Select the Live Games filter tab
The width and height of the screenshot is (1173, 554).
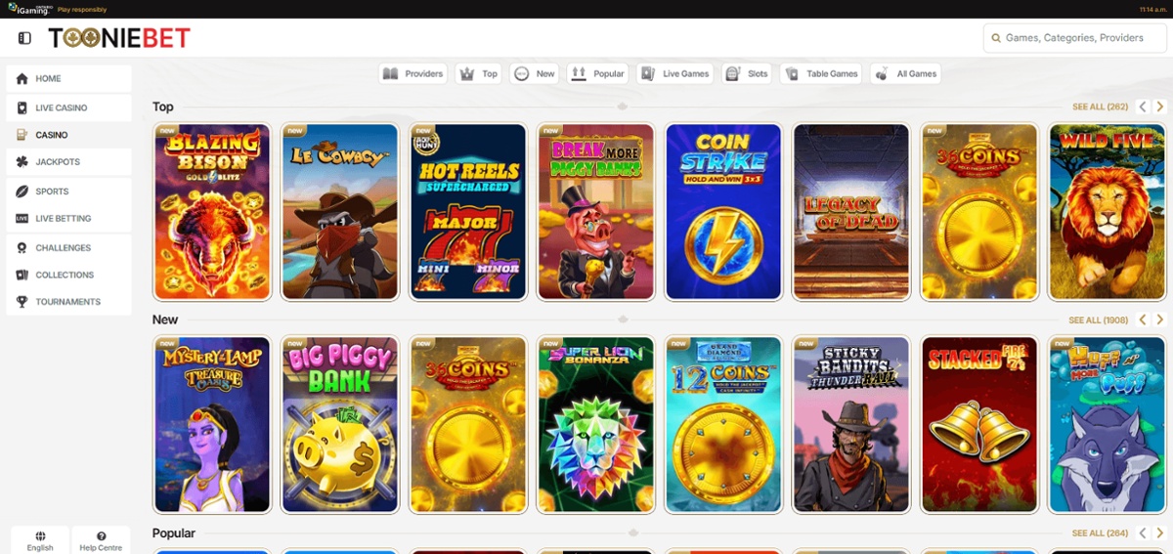point(674,73)
